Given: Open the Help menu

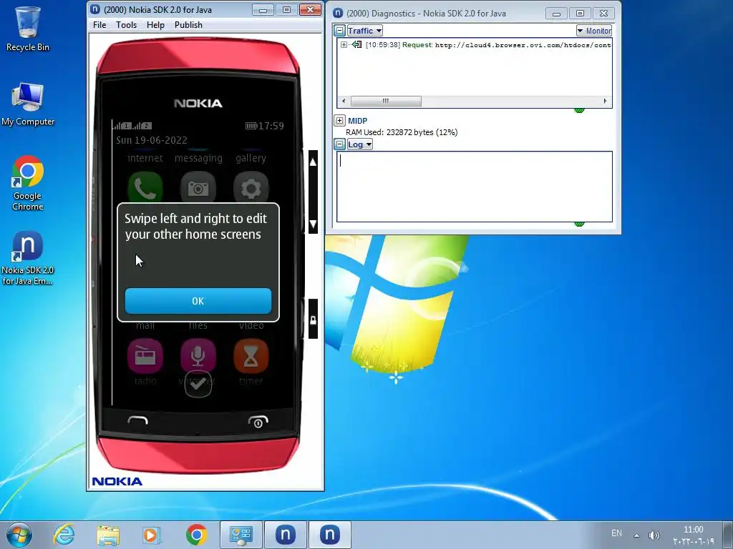Looking at the screenshot, I should click(x=155, y=25).
